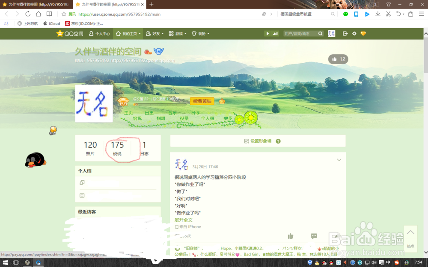Click the 用户/游戏/动态 search field
Viewport: 428px width, 267px height.
(297, 33)
